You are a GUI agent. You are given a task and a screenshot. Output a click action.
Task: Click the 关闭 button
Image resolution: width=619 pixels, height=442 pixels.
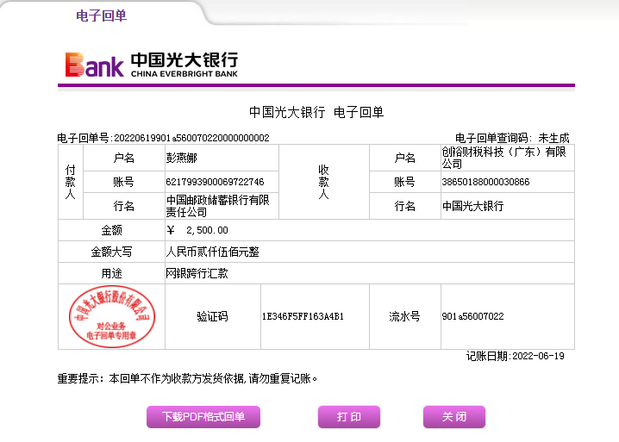454,417
